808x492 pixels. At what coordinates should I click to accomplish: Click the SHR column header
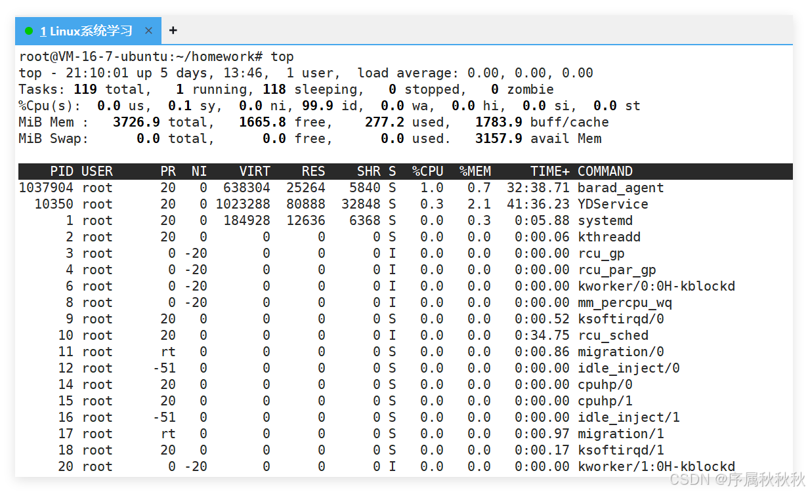369,171
